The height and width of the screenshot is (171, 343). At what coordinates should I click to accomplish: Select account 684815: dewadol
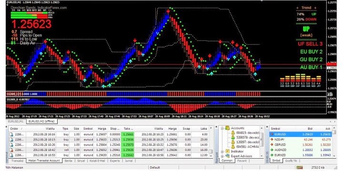(247, 133)
